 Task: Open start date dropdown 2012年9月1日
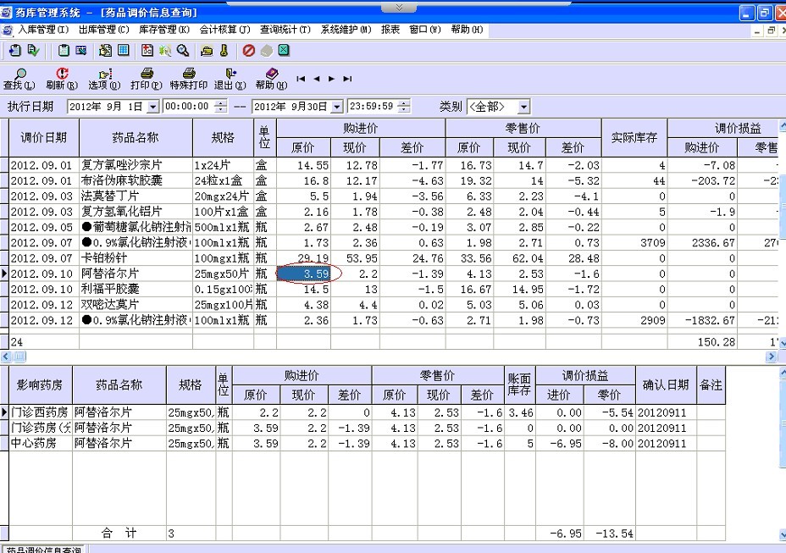153,107
